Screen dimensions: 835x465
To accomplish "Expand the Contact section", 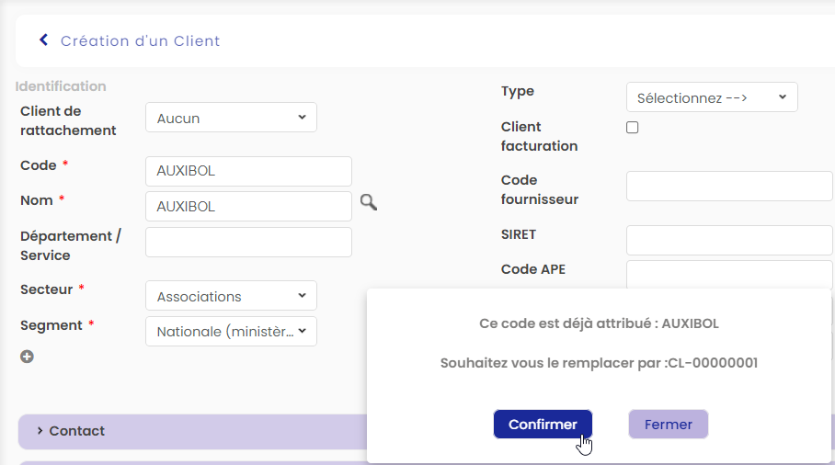I will [x=77, y=431].
